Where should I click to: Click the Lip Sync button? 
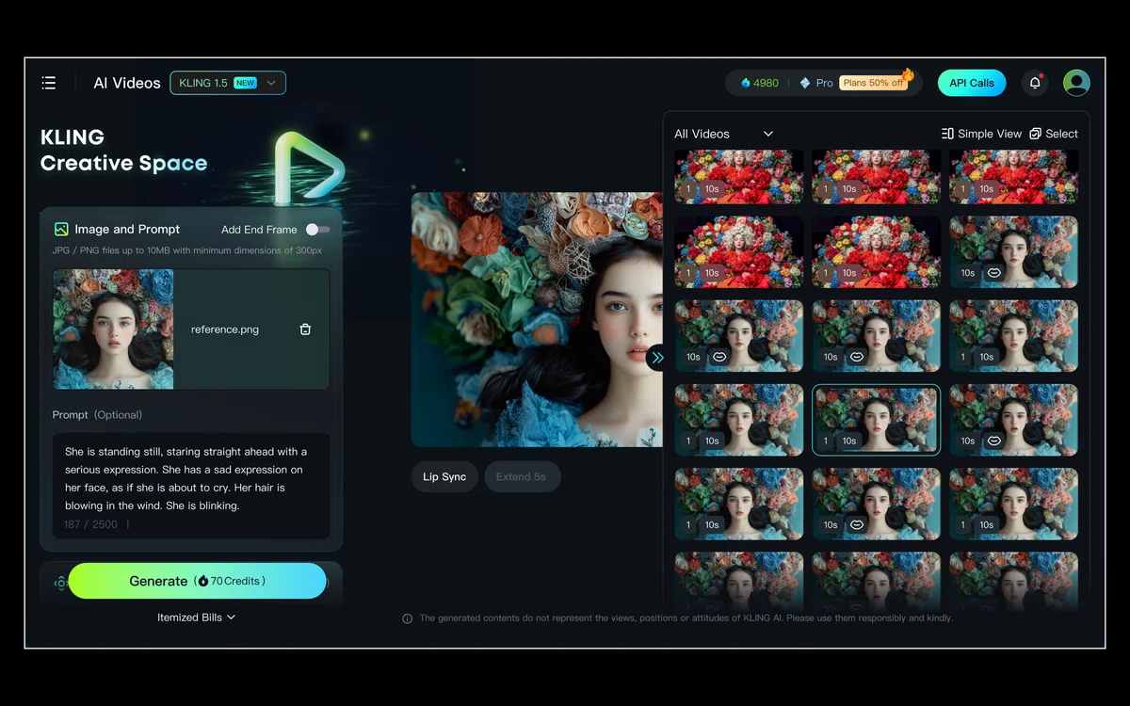pyautogui.click(x=444, y=476)
